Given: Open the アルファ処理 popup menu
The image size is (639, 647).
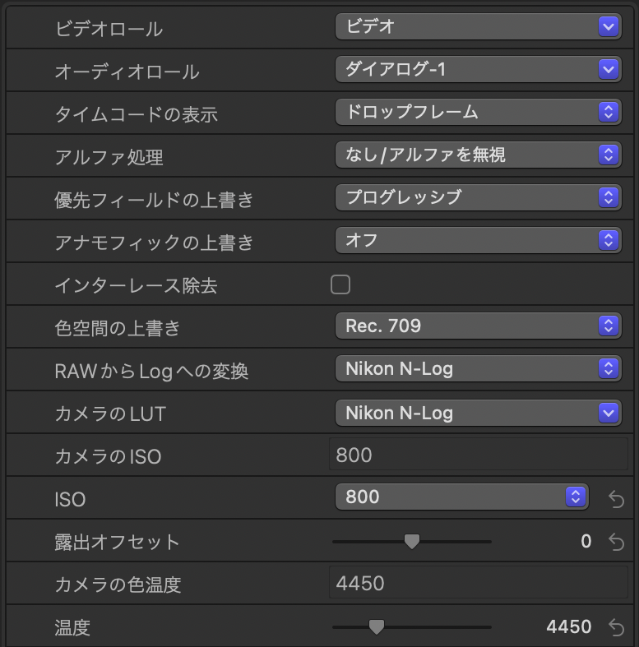Looking at the screenshot, I should 478,155.
